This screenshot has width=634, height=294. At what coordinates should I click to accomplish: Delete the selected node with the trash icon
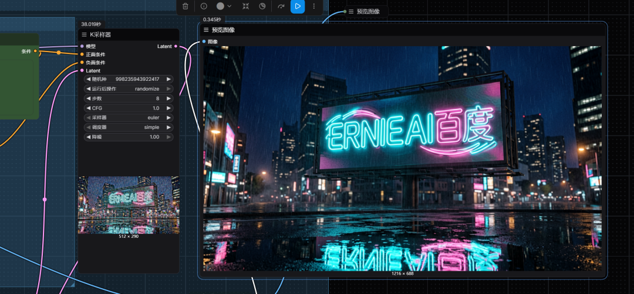(x=185, y=6)
